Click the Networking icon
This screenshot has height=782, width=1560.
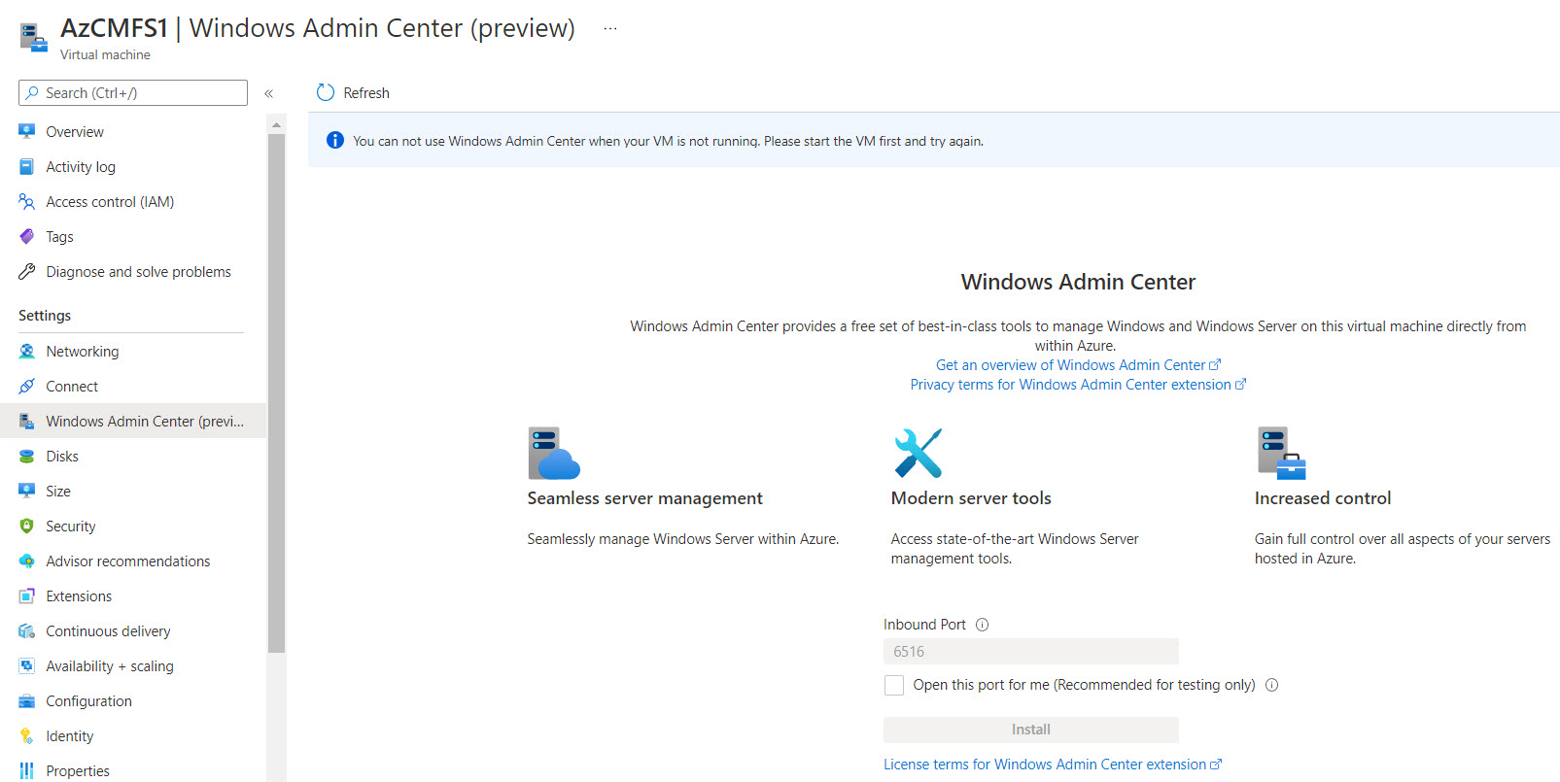pos(27,351)
